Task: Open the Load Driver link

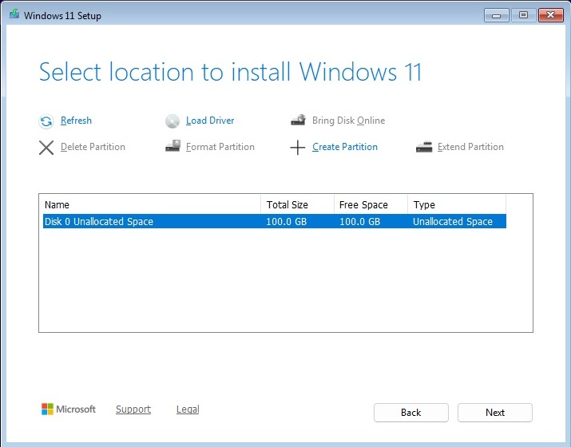Action: [x=210, y=121]
